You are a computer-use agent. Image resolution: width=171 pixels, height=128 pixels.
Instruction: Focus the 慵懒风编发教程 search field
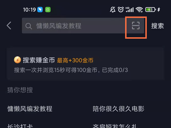point(83,26)
